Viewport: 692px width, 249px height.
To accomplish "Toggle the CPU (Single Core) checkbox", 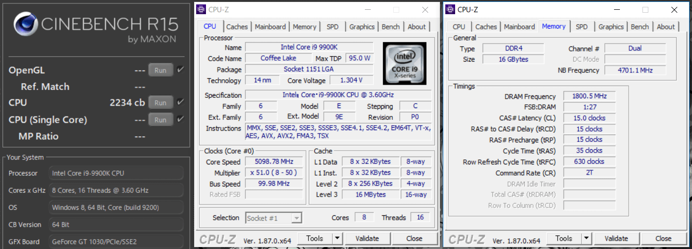I will click(180, 119).
